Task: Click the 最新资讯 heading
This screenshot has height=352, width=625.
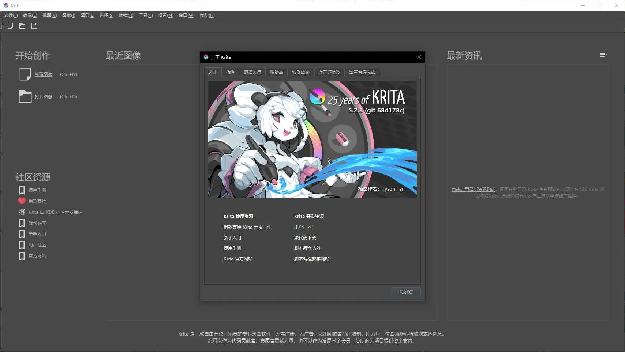Action: pos(464,56)
